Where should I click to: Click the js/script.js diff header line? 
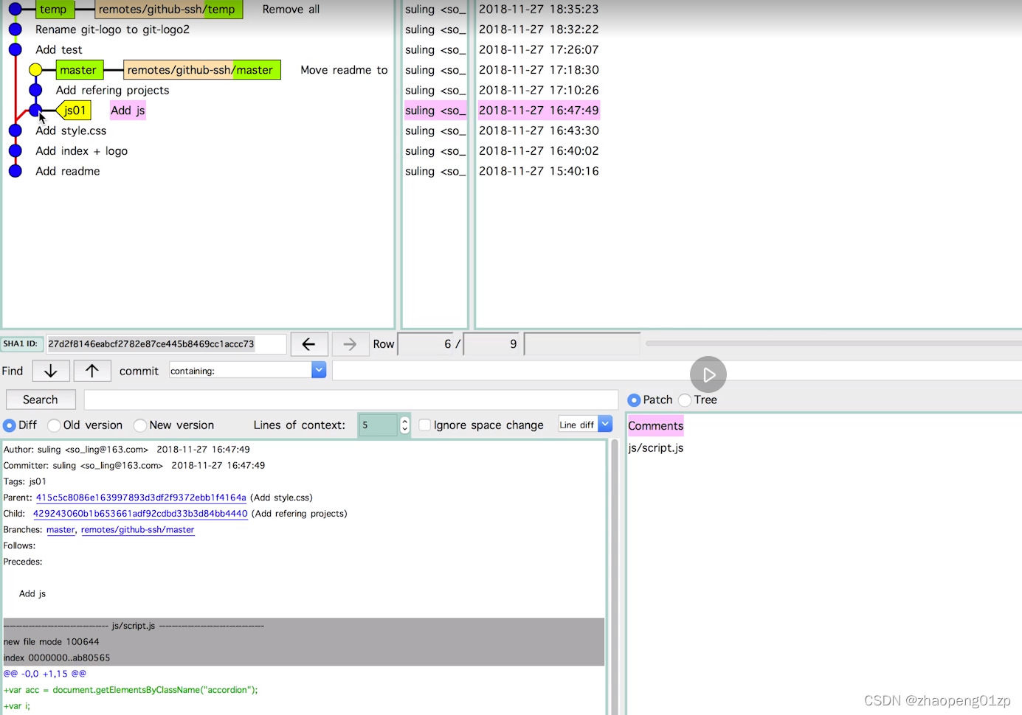303,626
